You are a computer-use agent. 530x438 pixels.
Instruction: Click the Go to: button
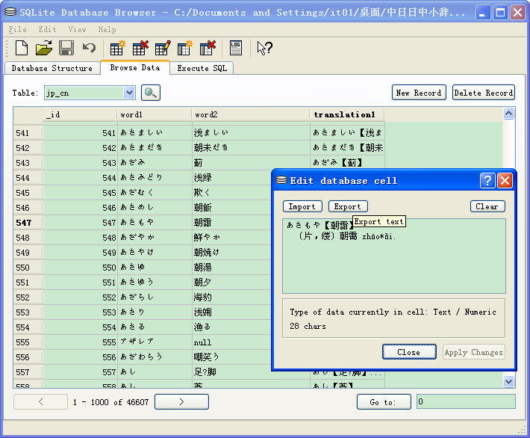(384, 402)
